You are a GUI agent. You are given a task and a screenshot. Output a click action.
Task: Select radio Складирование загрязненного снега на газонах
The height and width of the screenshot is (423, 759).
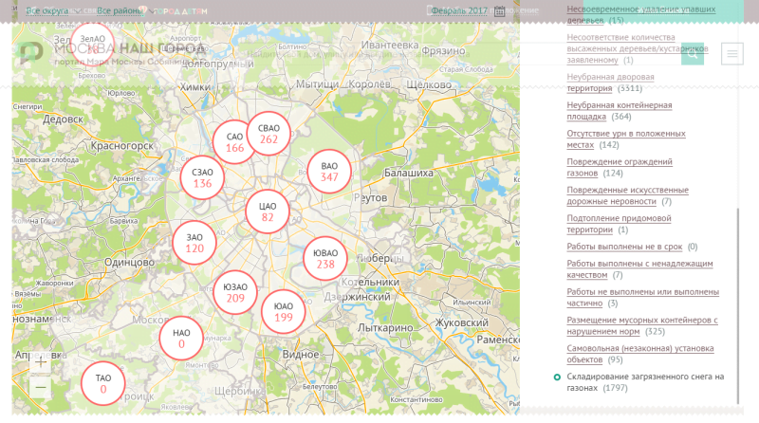(x=557, y=377)
